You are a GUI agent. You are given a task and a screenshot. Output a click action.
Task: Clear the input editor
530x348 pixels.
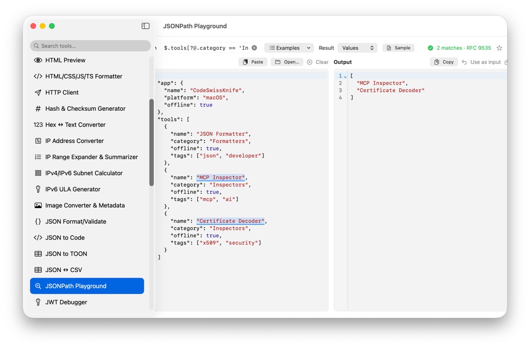(x=317, y=62)
